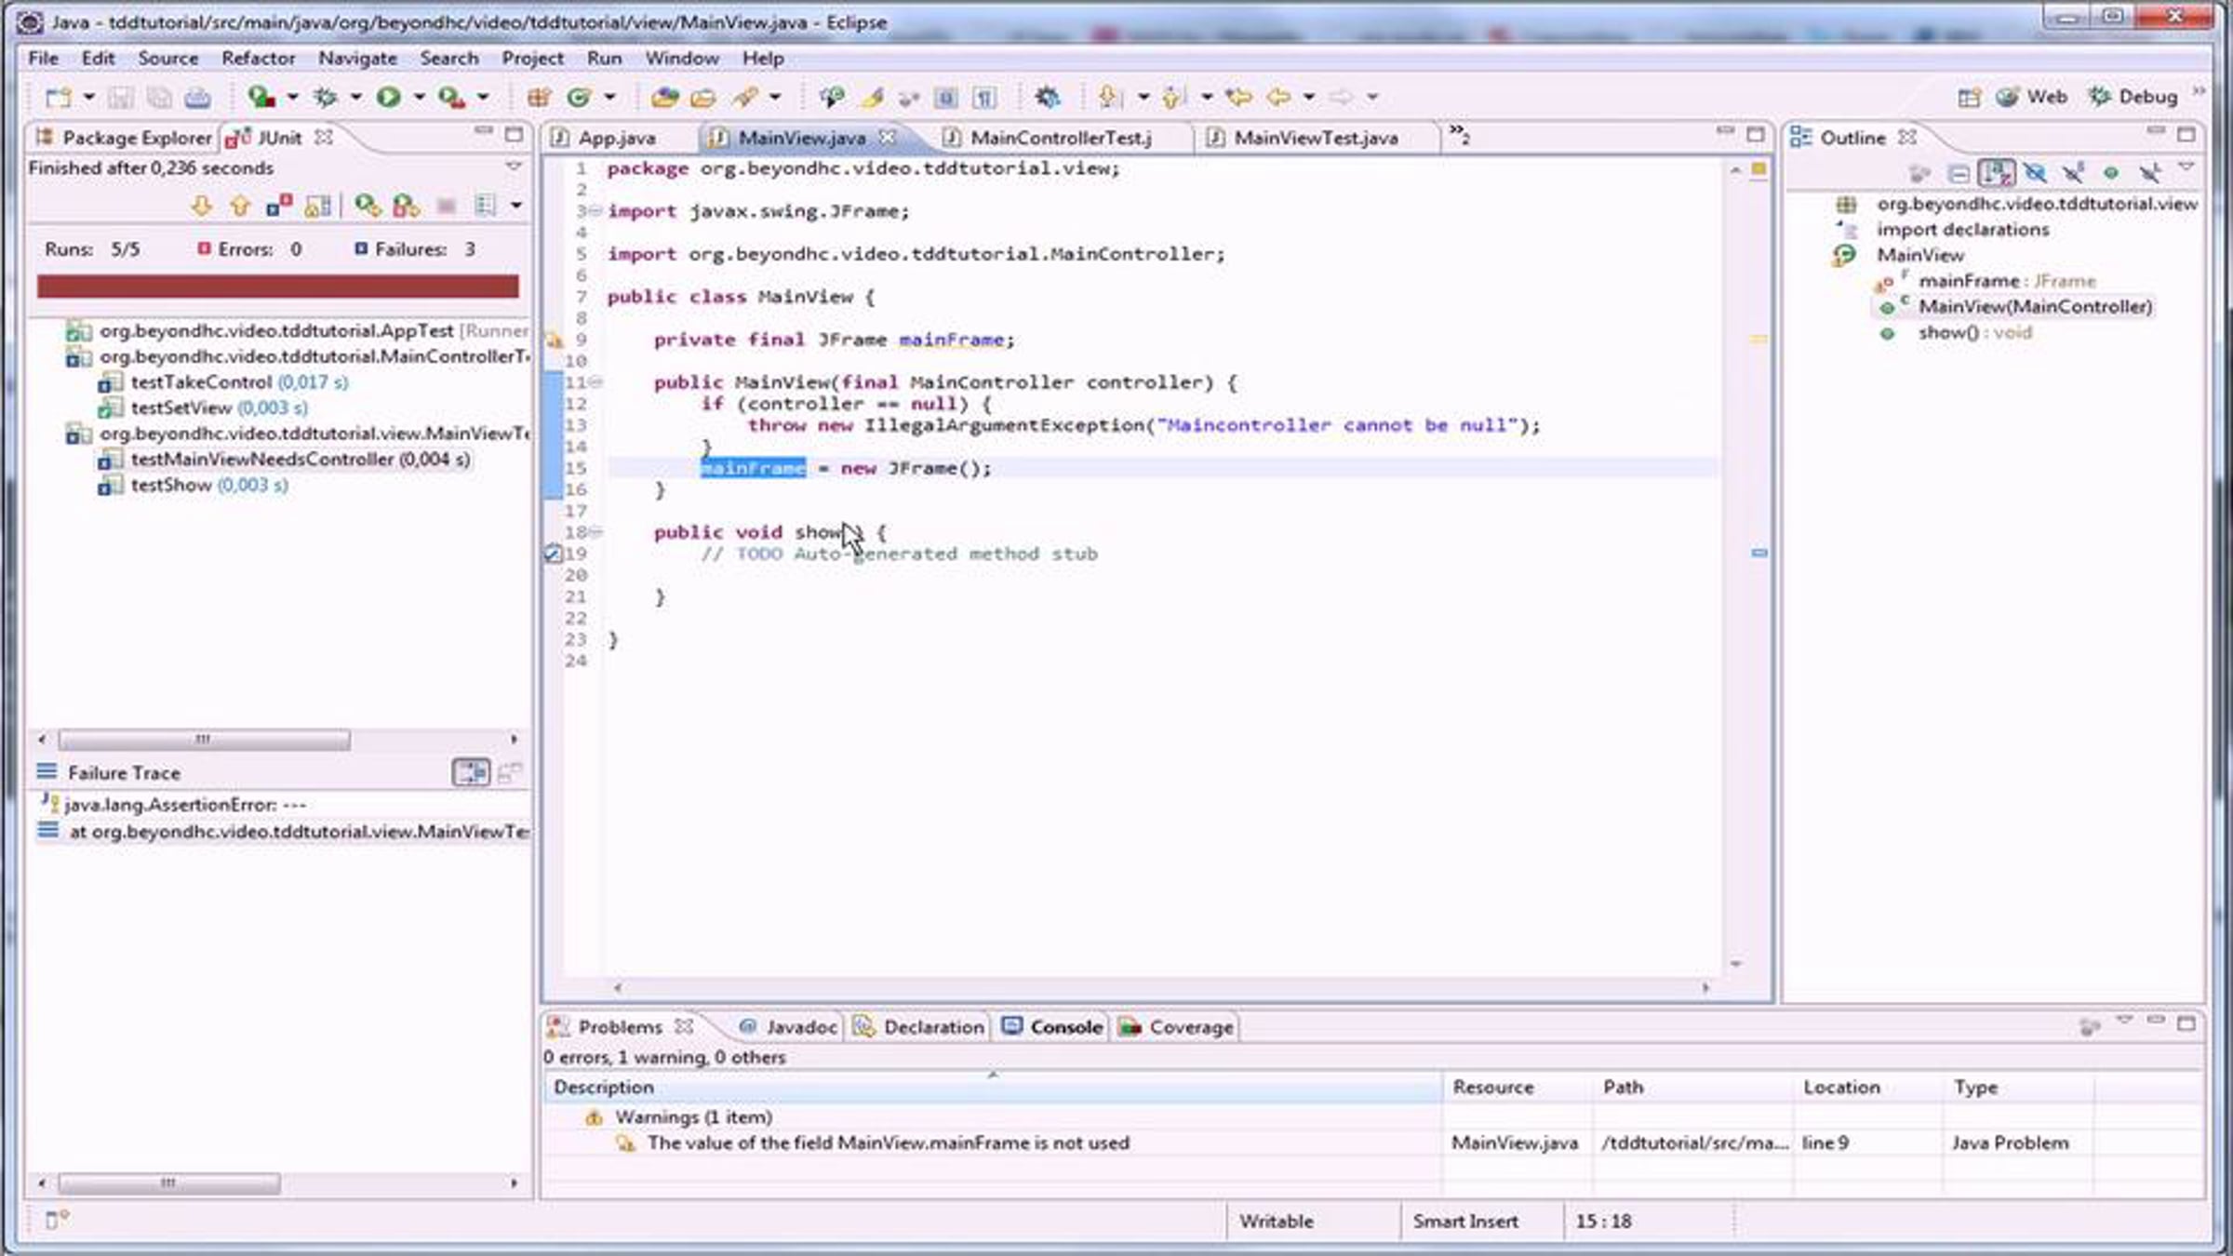Click Collapse All in Outline toolbar

point(1958,173)
